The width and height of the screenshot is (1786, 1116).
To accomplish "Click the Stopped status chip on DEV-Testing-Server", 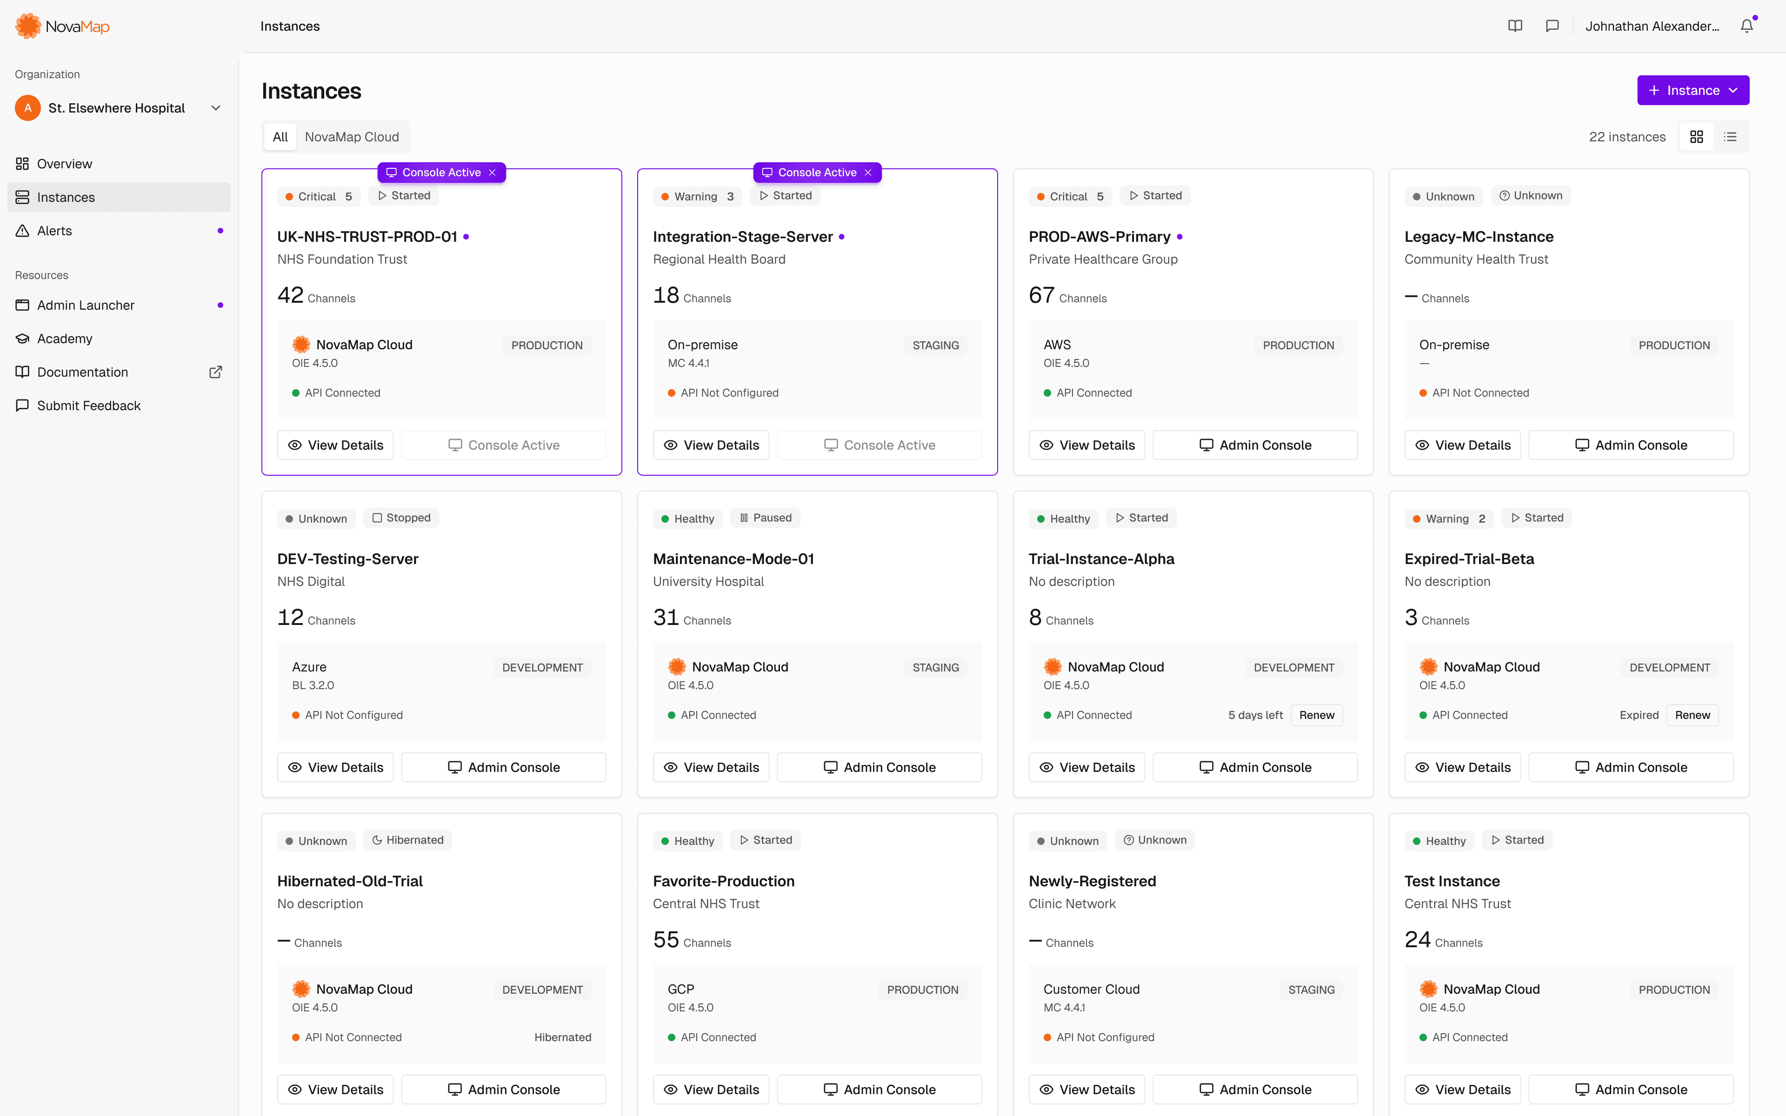I will 401,518.
